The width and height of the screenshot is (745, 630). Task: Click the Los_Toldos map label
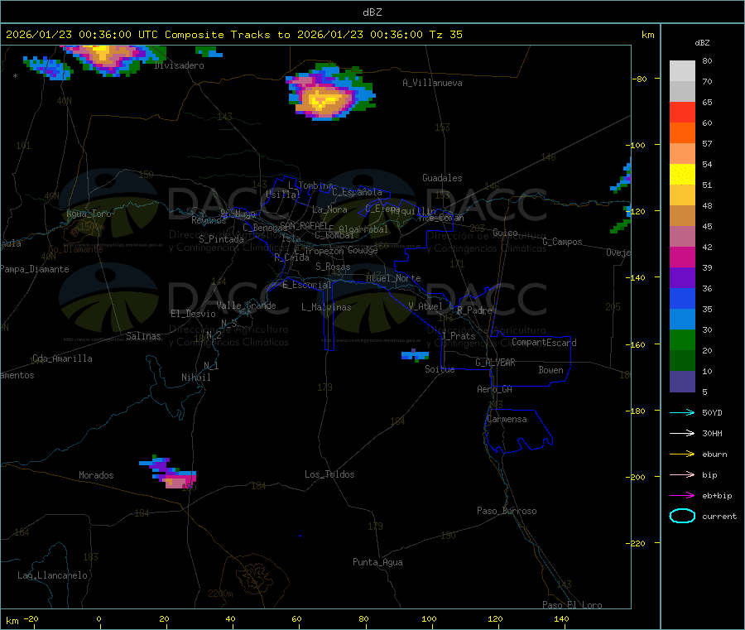329,474
